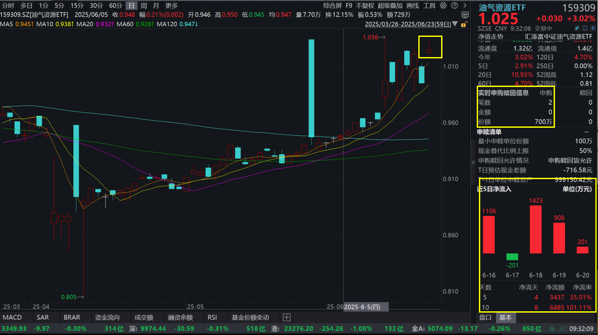The image size is (598, 335).
Task: Switch to the 盘口 tab
Action: 486,317
